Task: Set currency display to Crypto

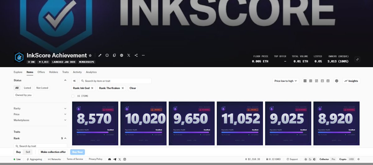Action: coord(343,159)
